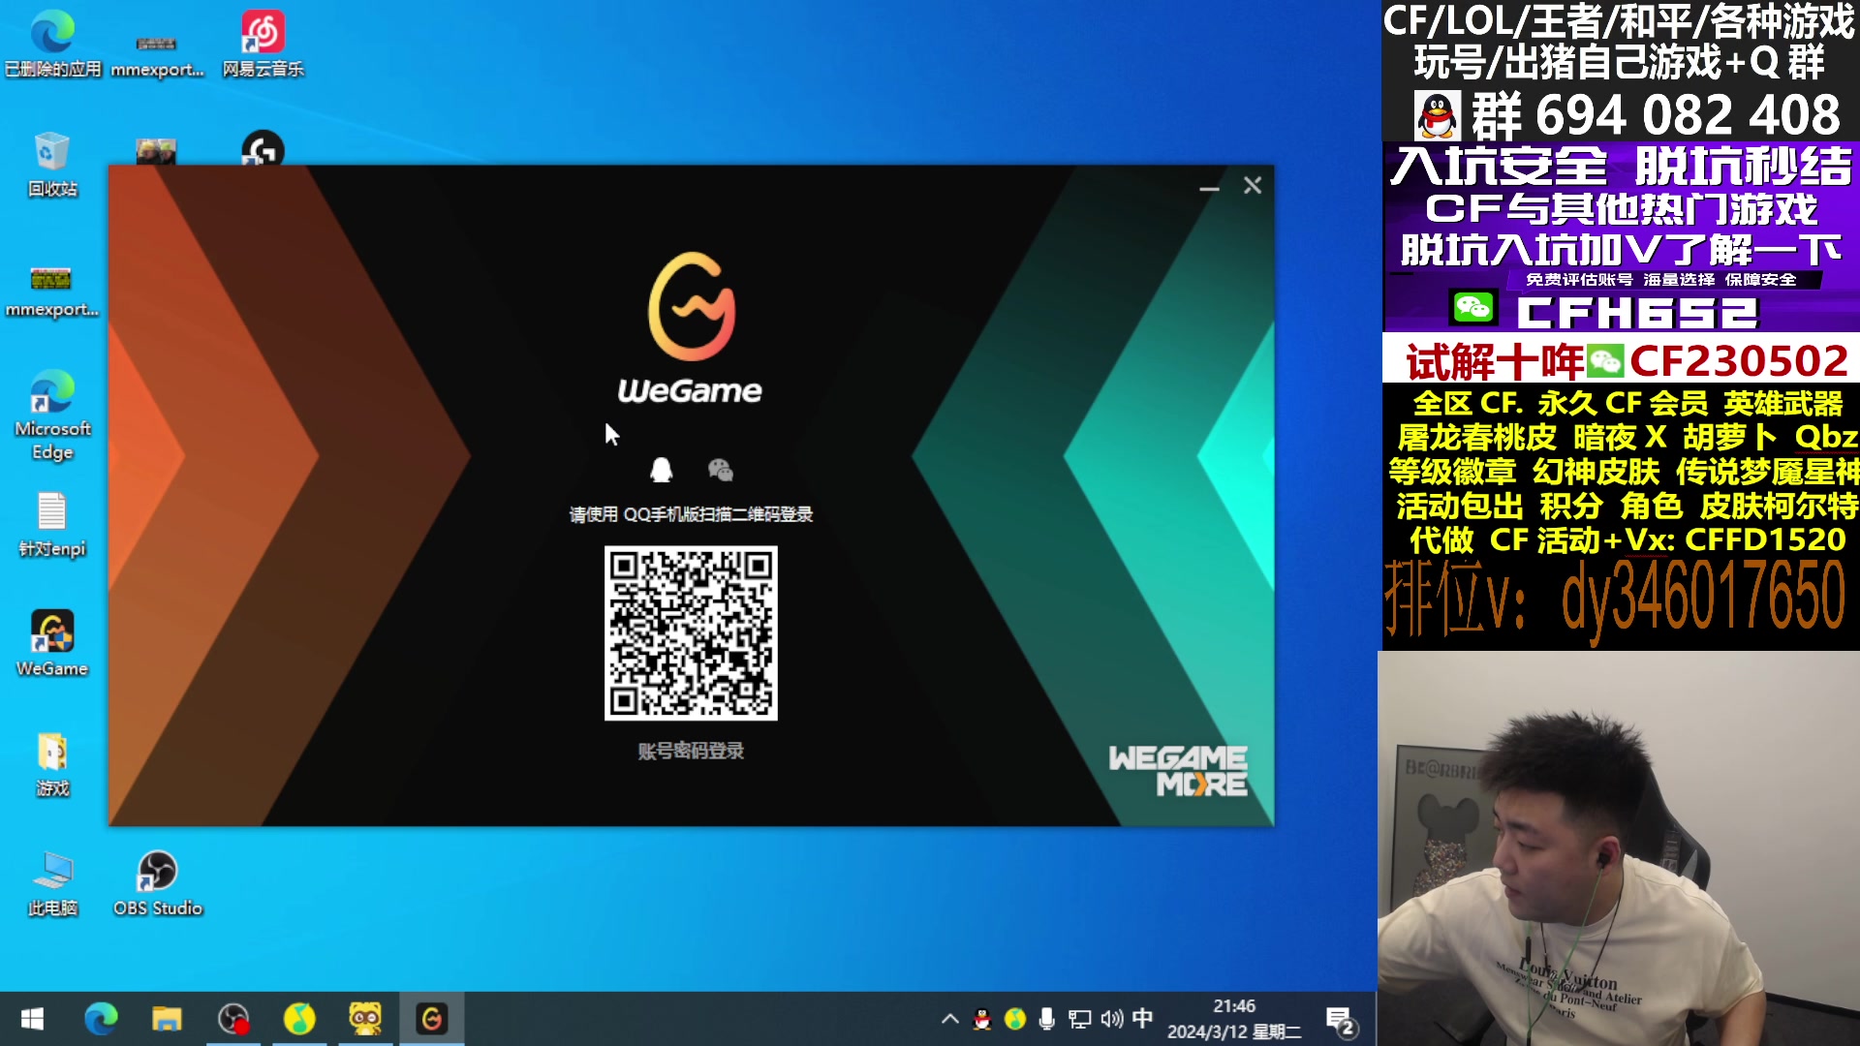Open the 游戏 folder on desktop
Screen dimensions: 1860x1046
pyautogui.click(x=52, y=765)
